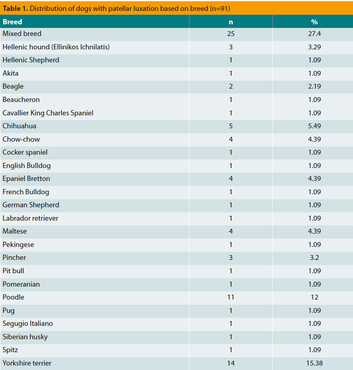This screenshot has height=370, width=353.
Task: Click the 12 percentage for Poodle
Action: (x=314, y=297)
